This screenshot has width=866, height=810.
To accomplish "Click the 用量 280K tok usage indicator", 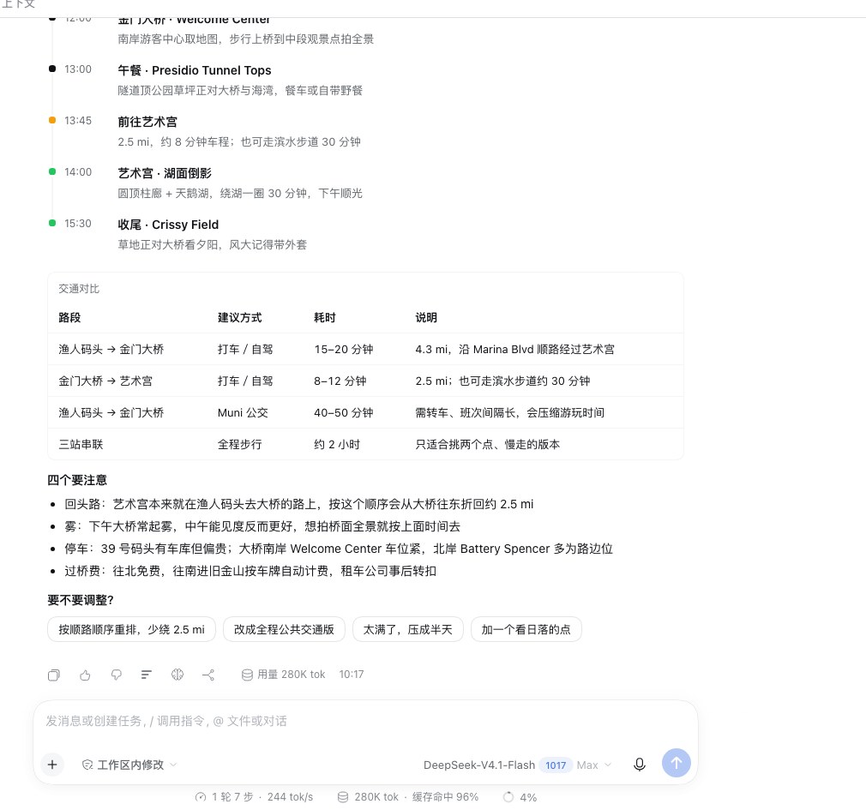I will [283, 675].
